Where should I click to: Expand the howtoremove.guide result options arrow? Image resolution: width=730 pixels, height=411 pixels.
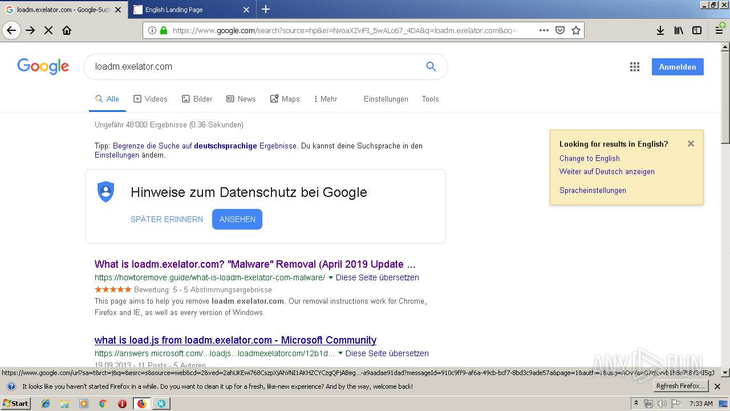(331, 277)
